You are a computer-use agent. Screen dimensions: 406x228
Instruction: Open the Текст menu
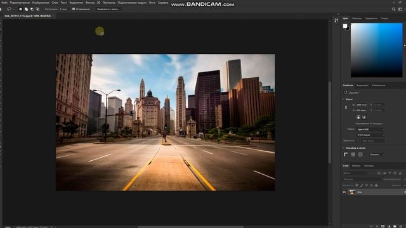click(63, 3)
